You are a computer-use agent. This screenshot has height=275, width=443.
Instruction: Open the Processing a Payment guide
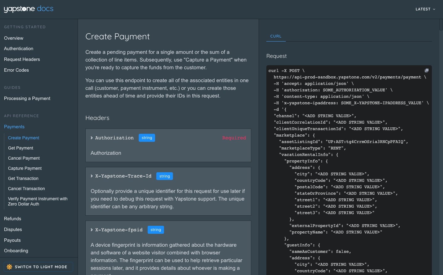[x=27, y=98]
